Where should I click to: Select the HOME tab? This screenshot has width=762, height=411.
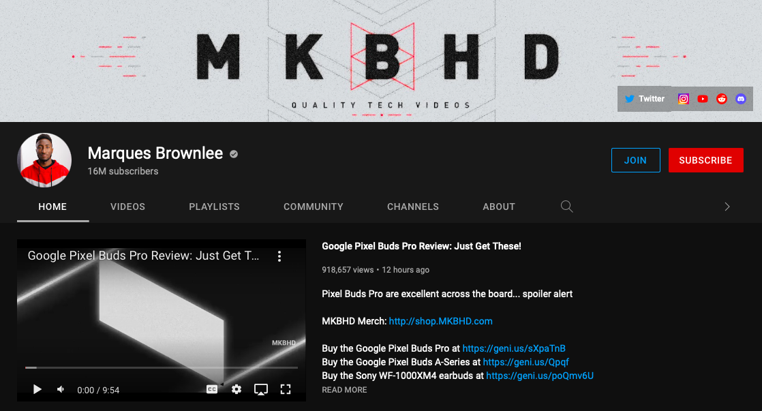(52, 207)
